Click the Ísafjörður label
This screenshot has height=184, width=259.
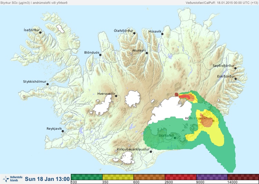tap(32, 30)
